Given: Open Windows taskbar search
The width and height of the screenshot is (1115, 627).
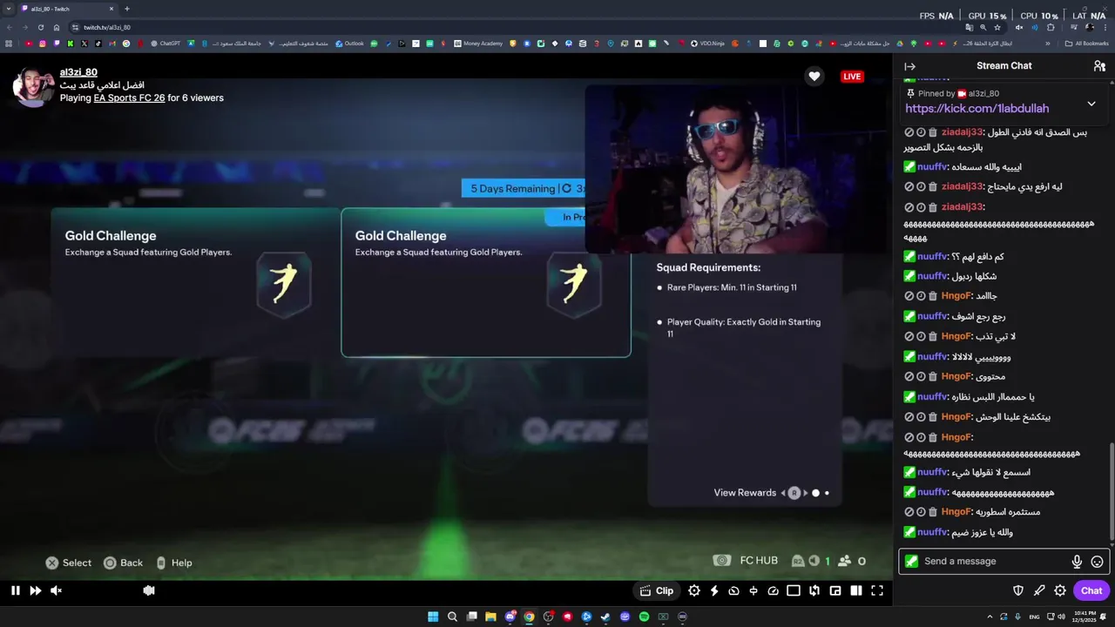Looking at the screenshot, I should (452, 617).
